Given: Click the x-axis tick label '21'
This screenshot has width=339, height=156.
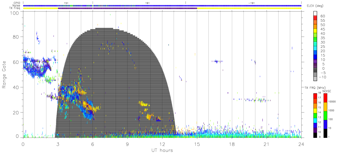Looking at the screenshot, I should tap(267, 144).
